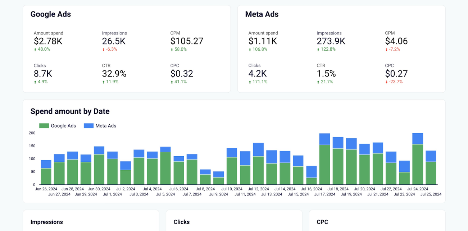This screenshot has height=231, width=468.
Task: Click the up arrow beside Meta Ads Impressions 122.8%
Action: point(318,50)
